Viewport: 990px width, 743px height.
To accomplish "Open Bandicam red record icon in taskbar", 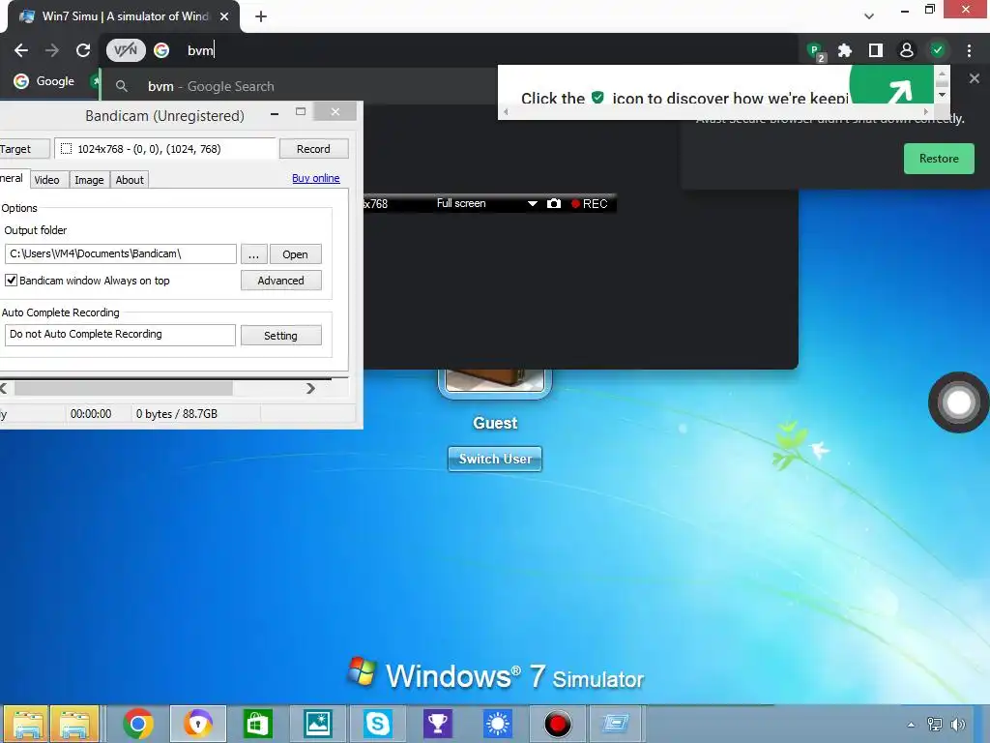I will 558,724.
